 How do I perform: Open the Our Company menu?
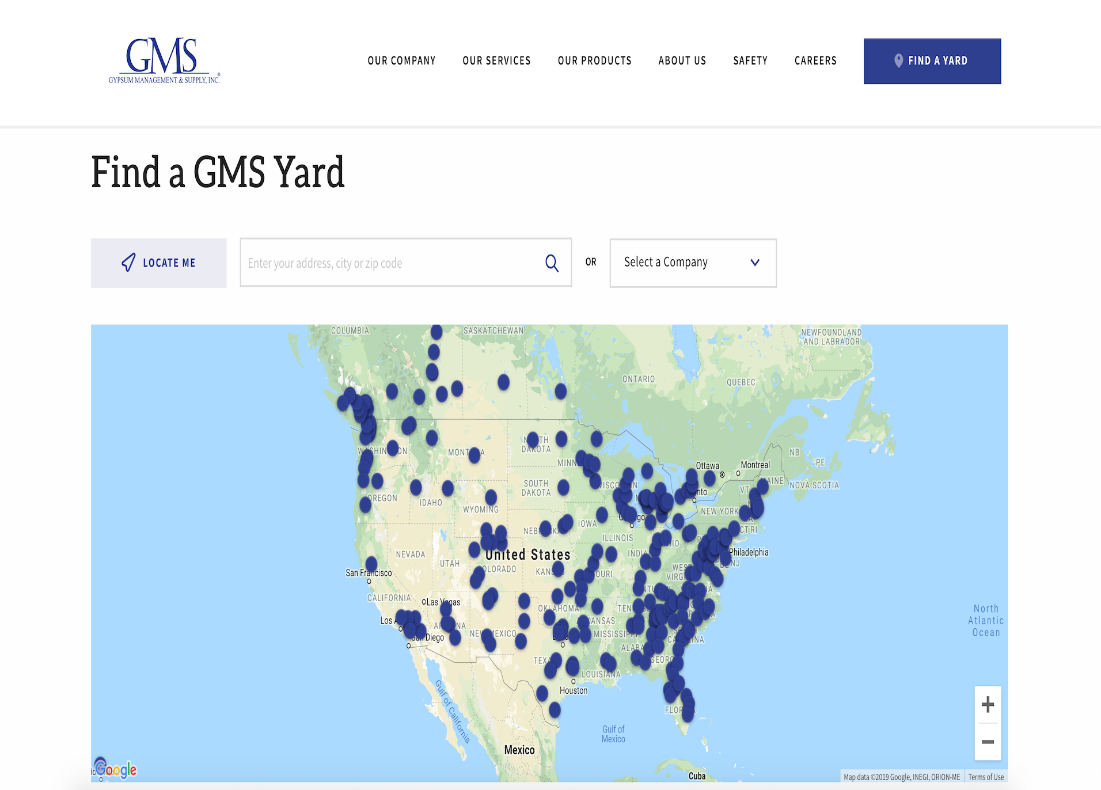401,60
